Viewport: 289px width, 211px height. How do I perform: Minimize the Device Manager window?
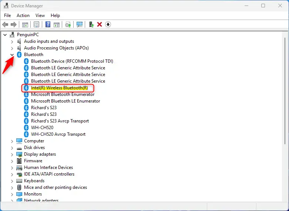click(x=246, y=6)
